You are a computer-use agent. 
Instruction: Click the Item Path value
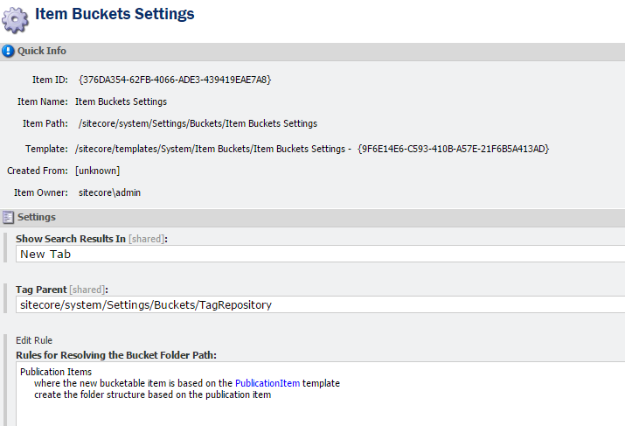coord(198,123)
